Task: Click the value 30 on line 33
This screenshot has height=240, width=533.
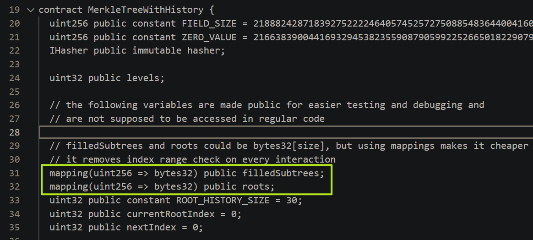Action: (x=292, y=200)
